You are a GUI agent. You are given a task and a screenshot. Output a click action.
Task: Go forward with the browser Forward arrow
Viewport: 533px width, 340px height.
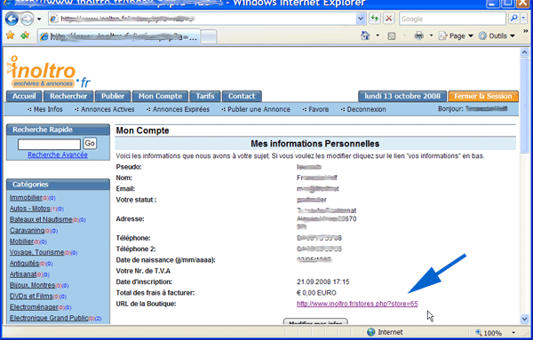[x=27, y=19]
